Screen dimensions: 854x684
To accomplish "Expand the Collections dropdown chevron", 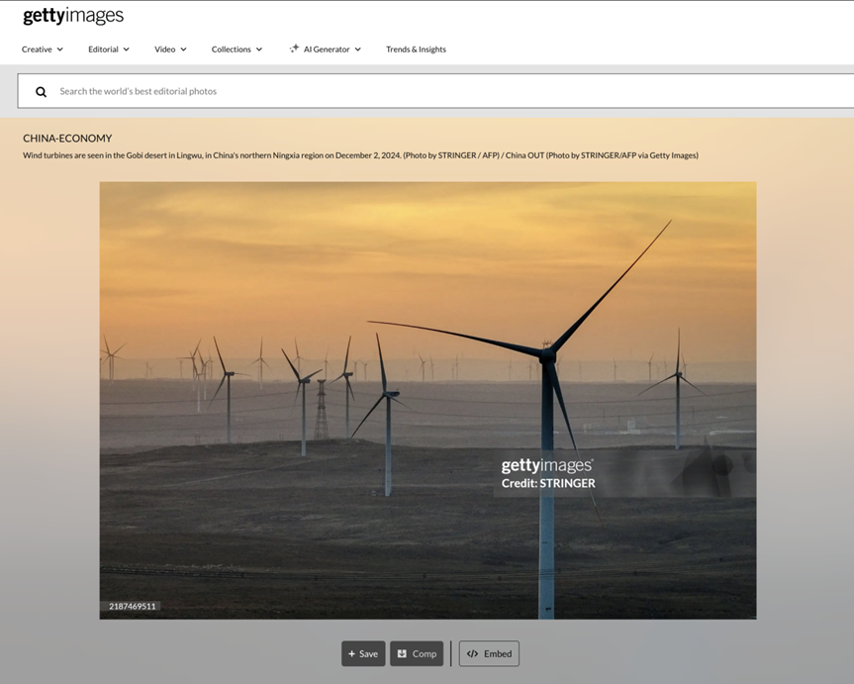I will (x=259, y=49).
